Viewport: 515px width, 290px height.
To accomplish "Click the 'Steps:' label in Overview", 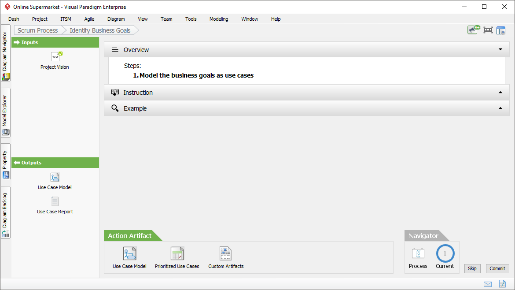I will [132, 66].
